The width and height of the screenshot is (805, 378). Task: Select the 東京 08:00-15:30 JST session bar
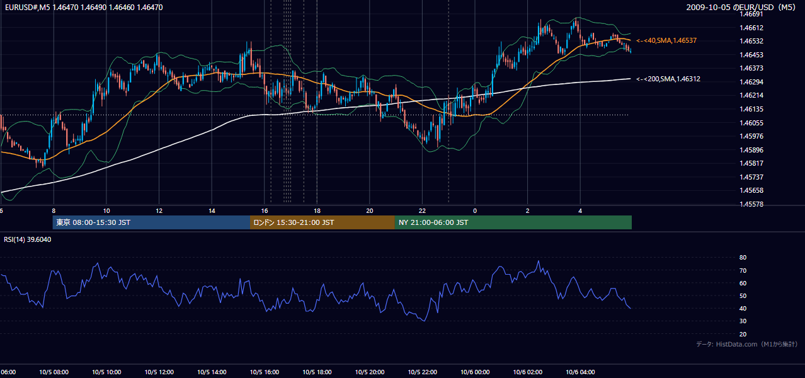pos(151,222)
